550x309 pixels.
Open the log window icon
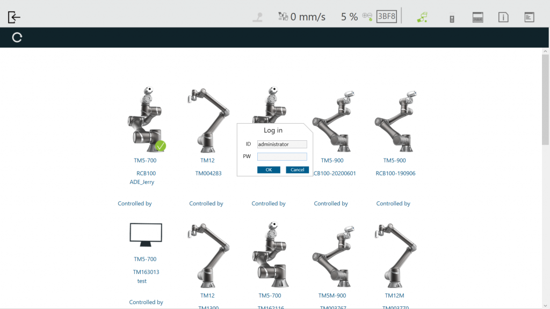point(529,17)
